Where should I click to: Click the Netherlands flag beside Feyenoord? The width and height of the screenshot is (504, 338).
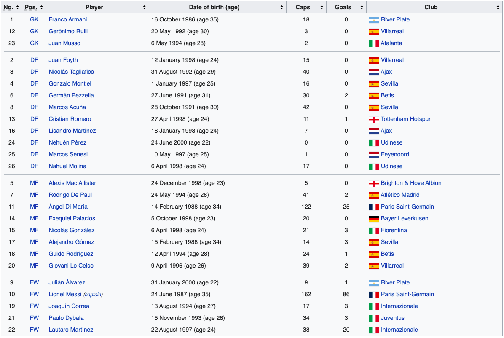point(374,155)
